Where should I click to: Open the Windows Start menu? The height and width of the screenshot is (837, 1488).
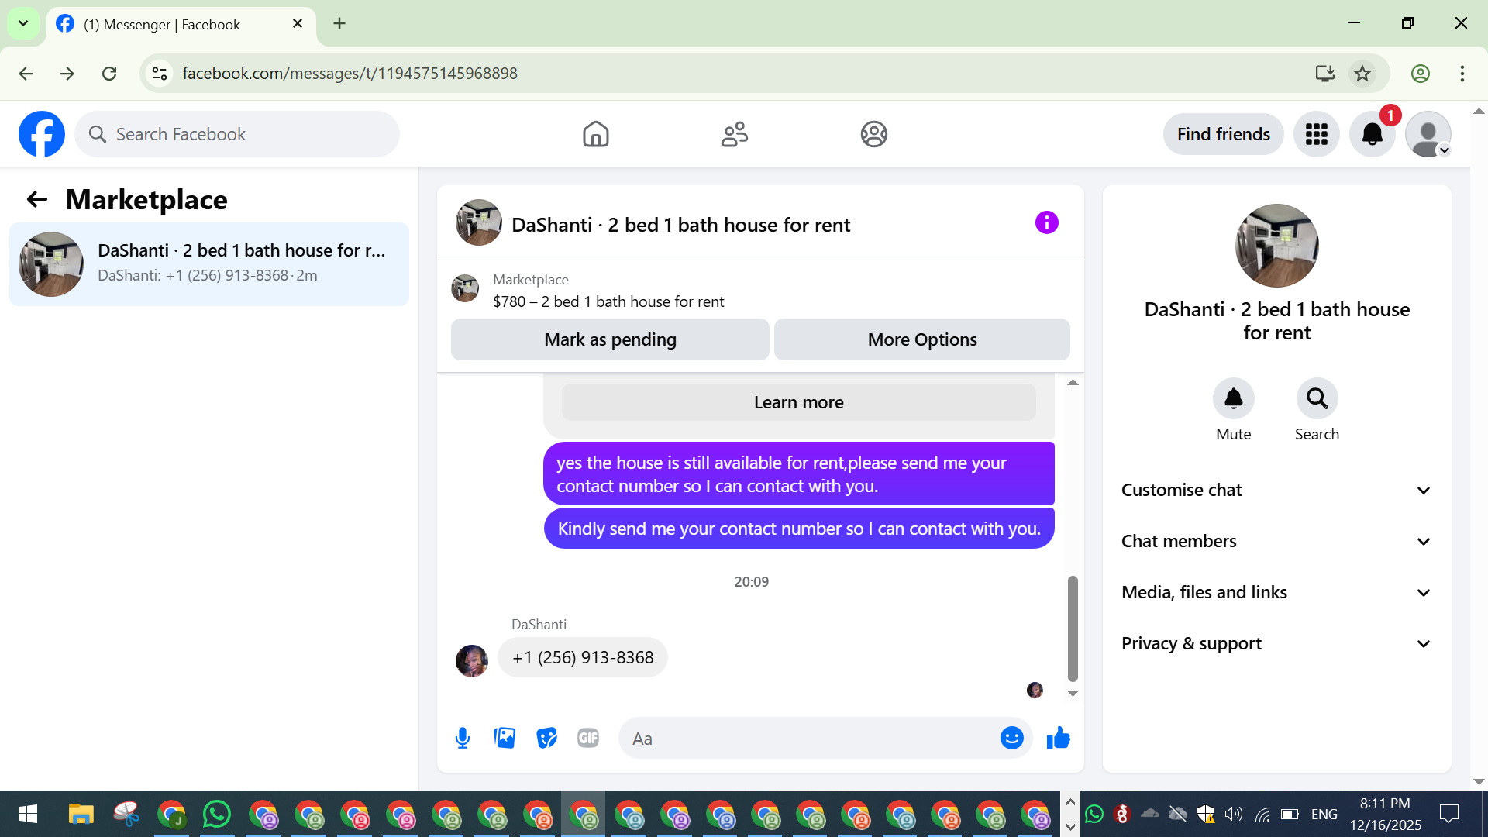[x=28, y=814]
